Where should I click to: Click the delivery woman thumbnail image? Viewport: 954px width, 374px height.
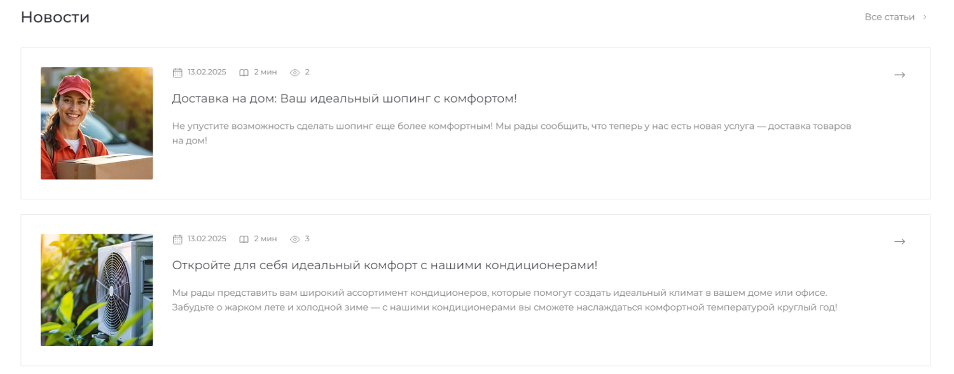[97, 123]
